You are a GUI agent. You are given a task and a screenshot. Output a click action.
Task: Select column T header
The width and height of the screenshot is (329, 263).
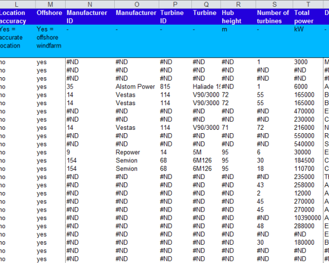(308, 4)
